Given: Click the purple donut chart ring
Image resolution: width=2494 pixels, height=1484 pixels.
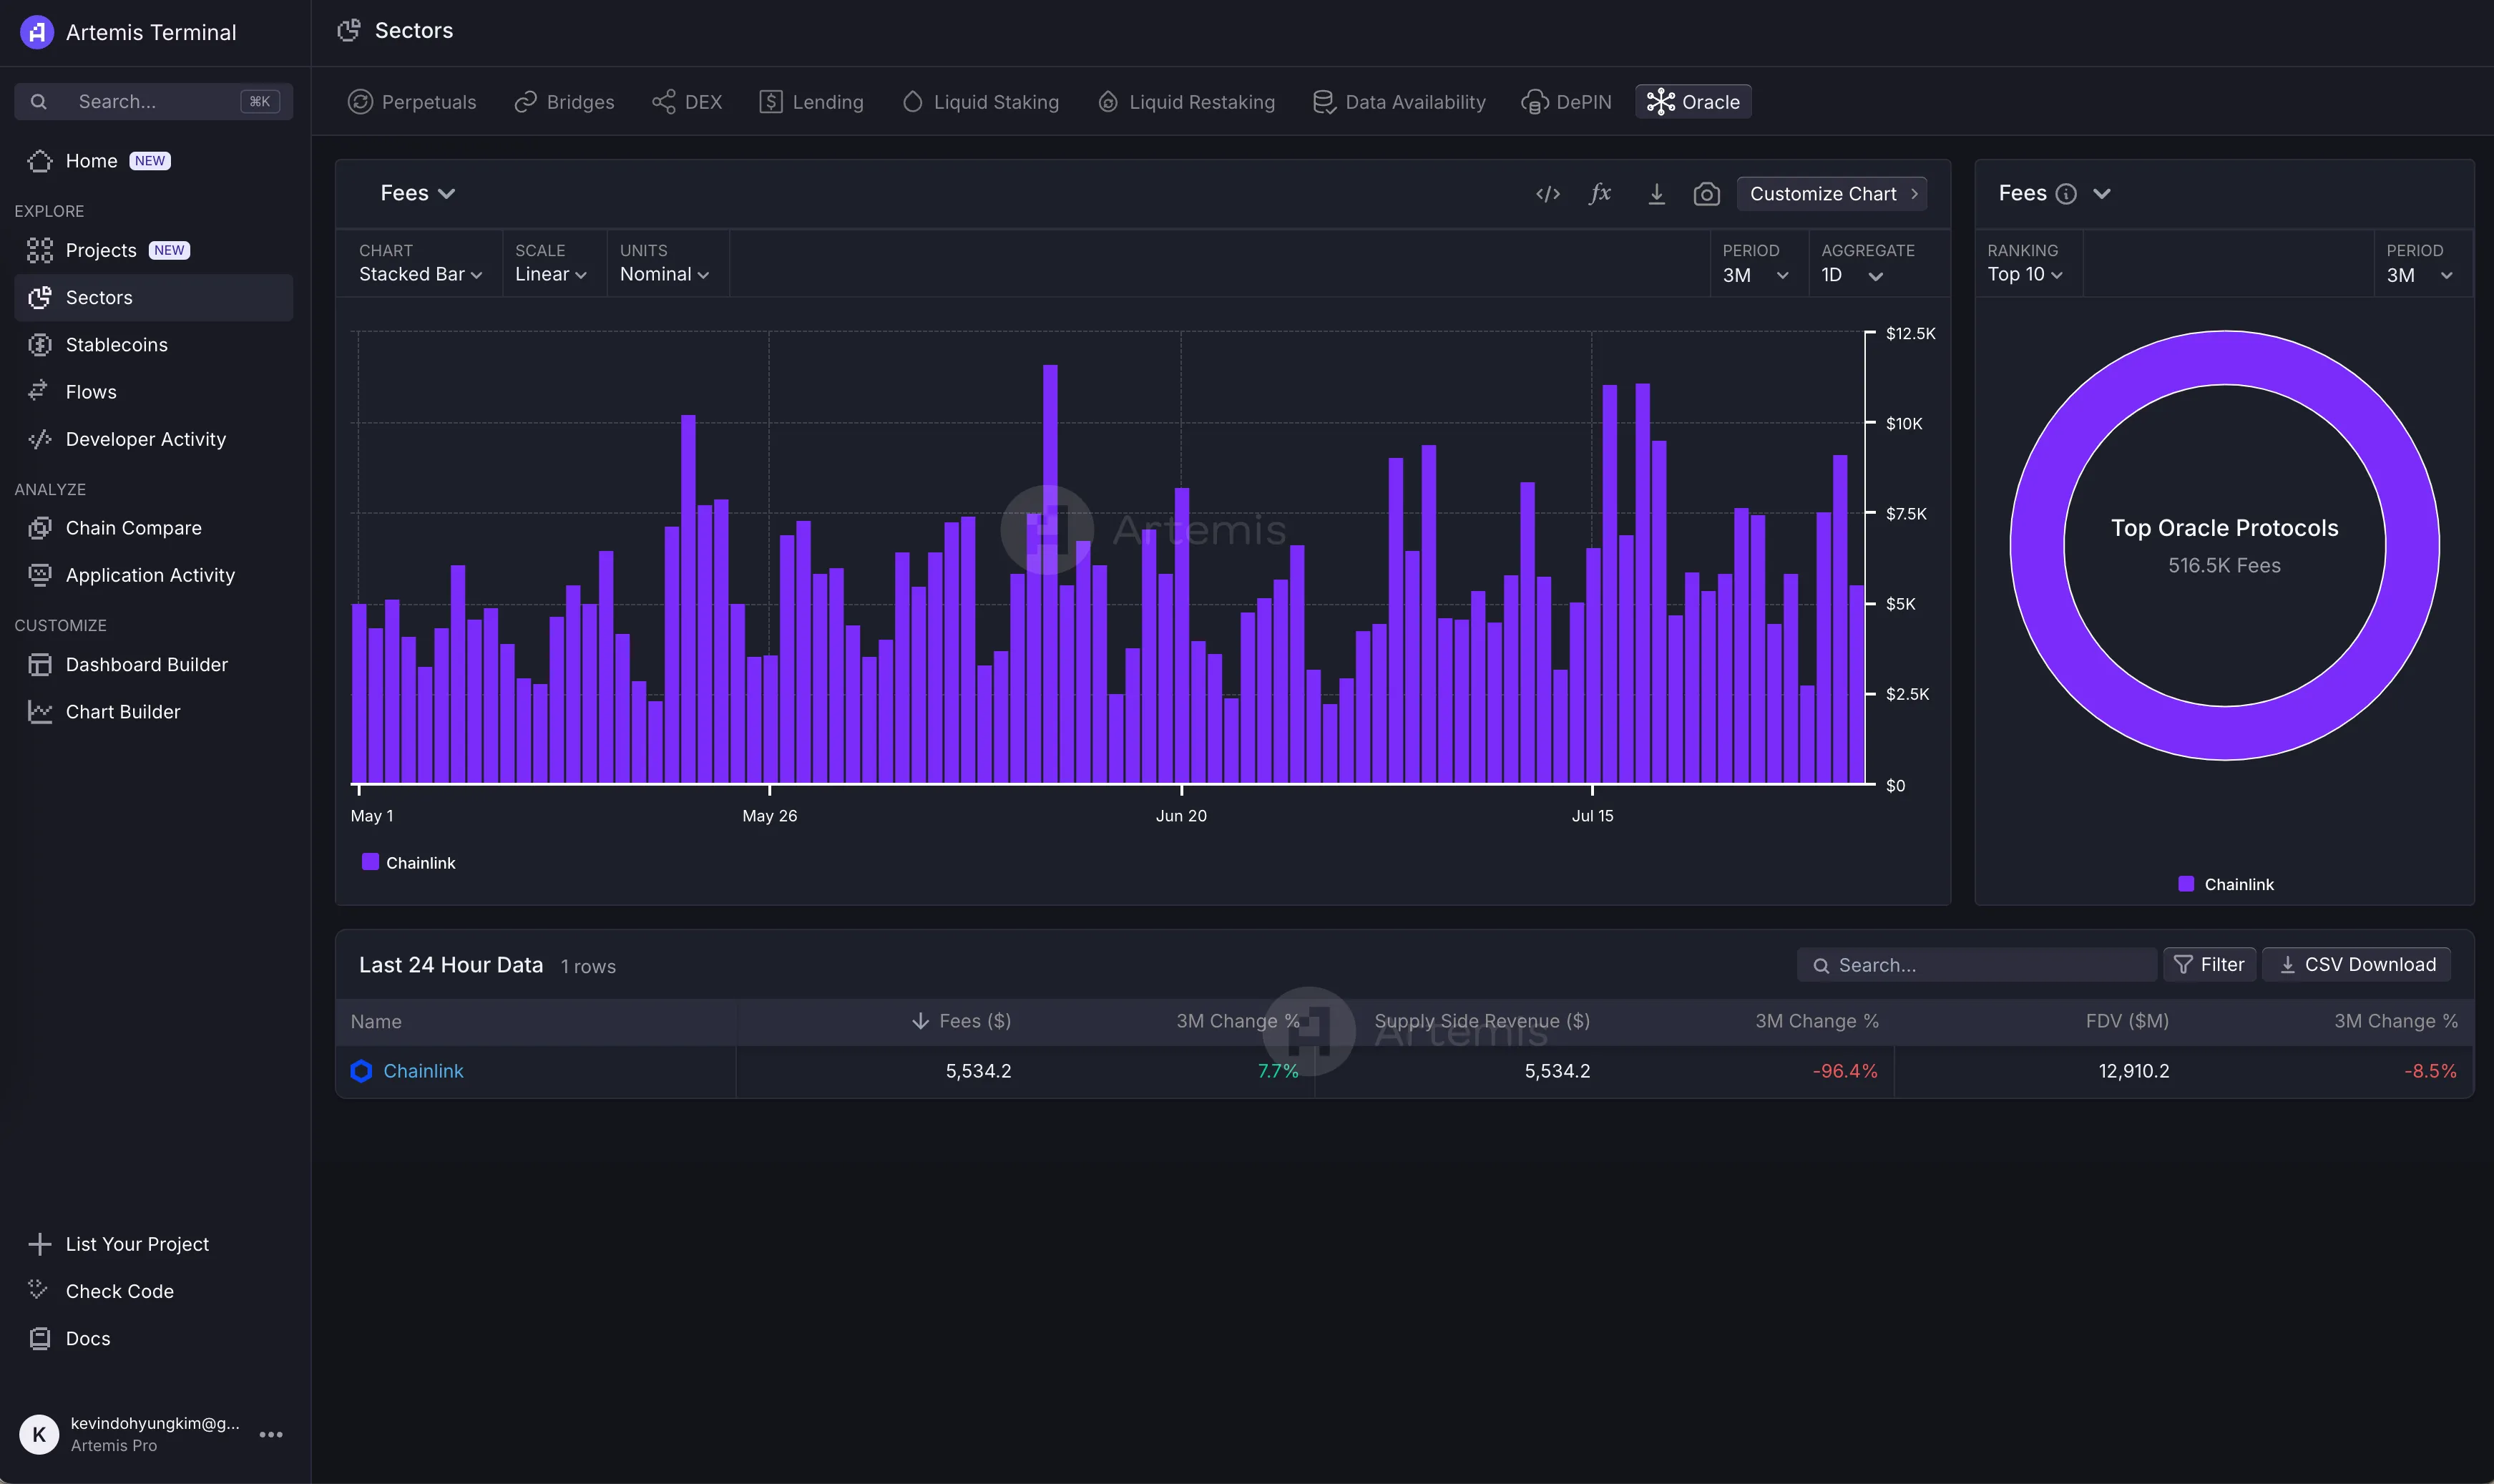Looking at the screenshot, I should [x=2039, y=545].
